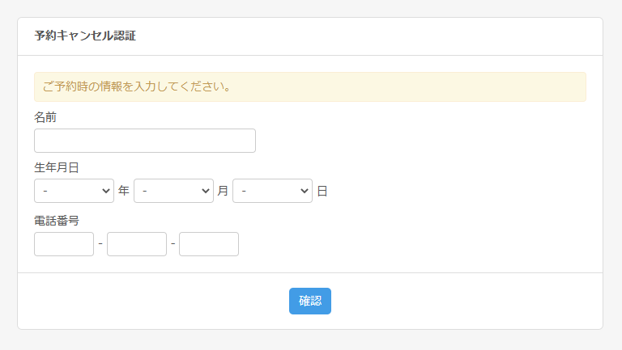This screenshot has width=622, height=350.
Task: Focus the middle phone number box
Action: [x=136, y=244]
